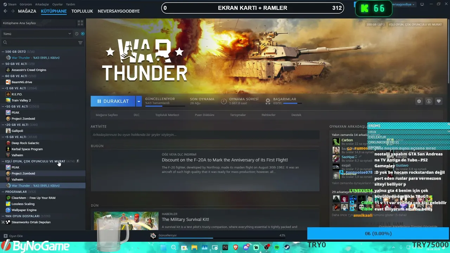Add War Thunder to favorites heart
The image size is (450, 253).
[x=439, y=101]
